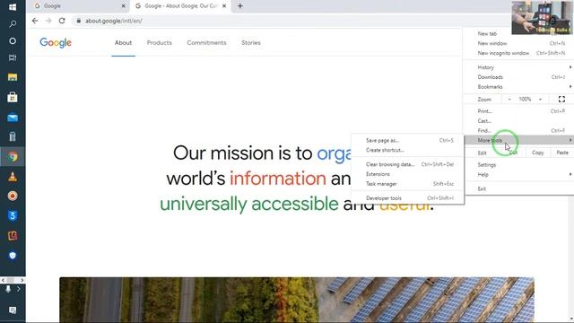Viewport: 574px width, 323px height.
Task: Open the Stories navigation link
Action: [x=251, y=43]
